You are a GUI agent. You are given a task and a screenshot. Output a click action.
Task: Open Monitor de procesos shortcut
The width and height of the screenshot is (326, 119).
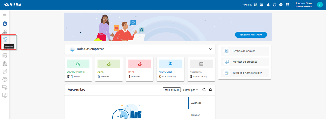[x=244, y=62]
